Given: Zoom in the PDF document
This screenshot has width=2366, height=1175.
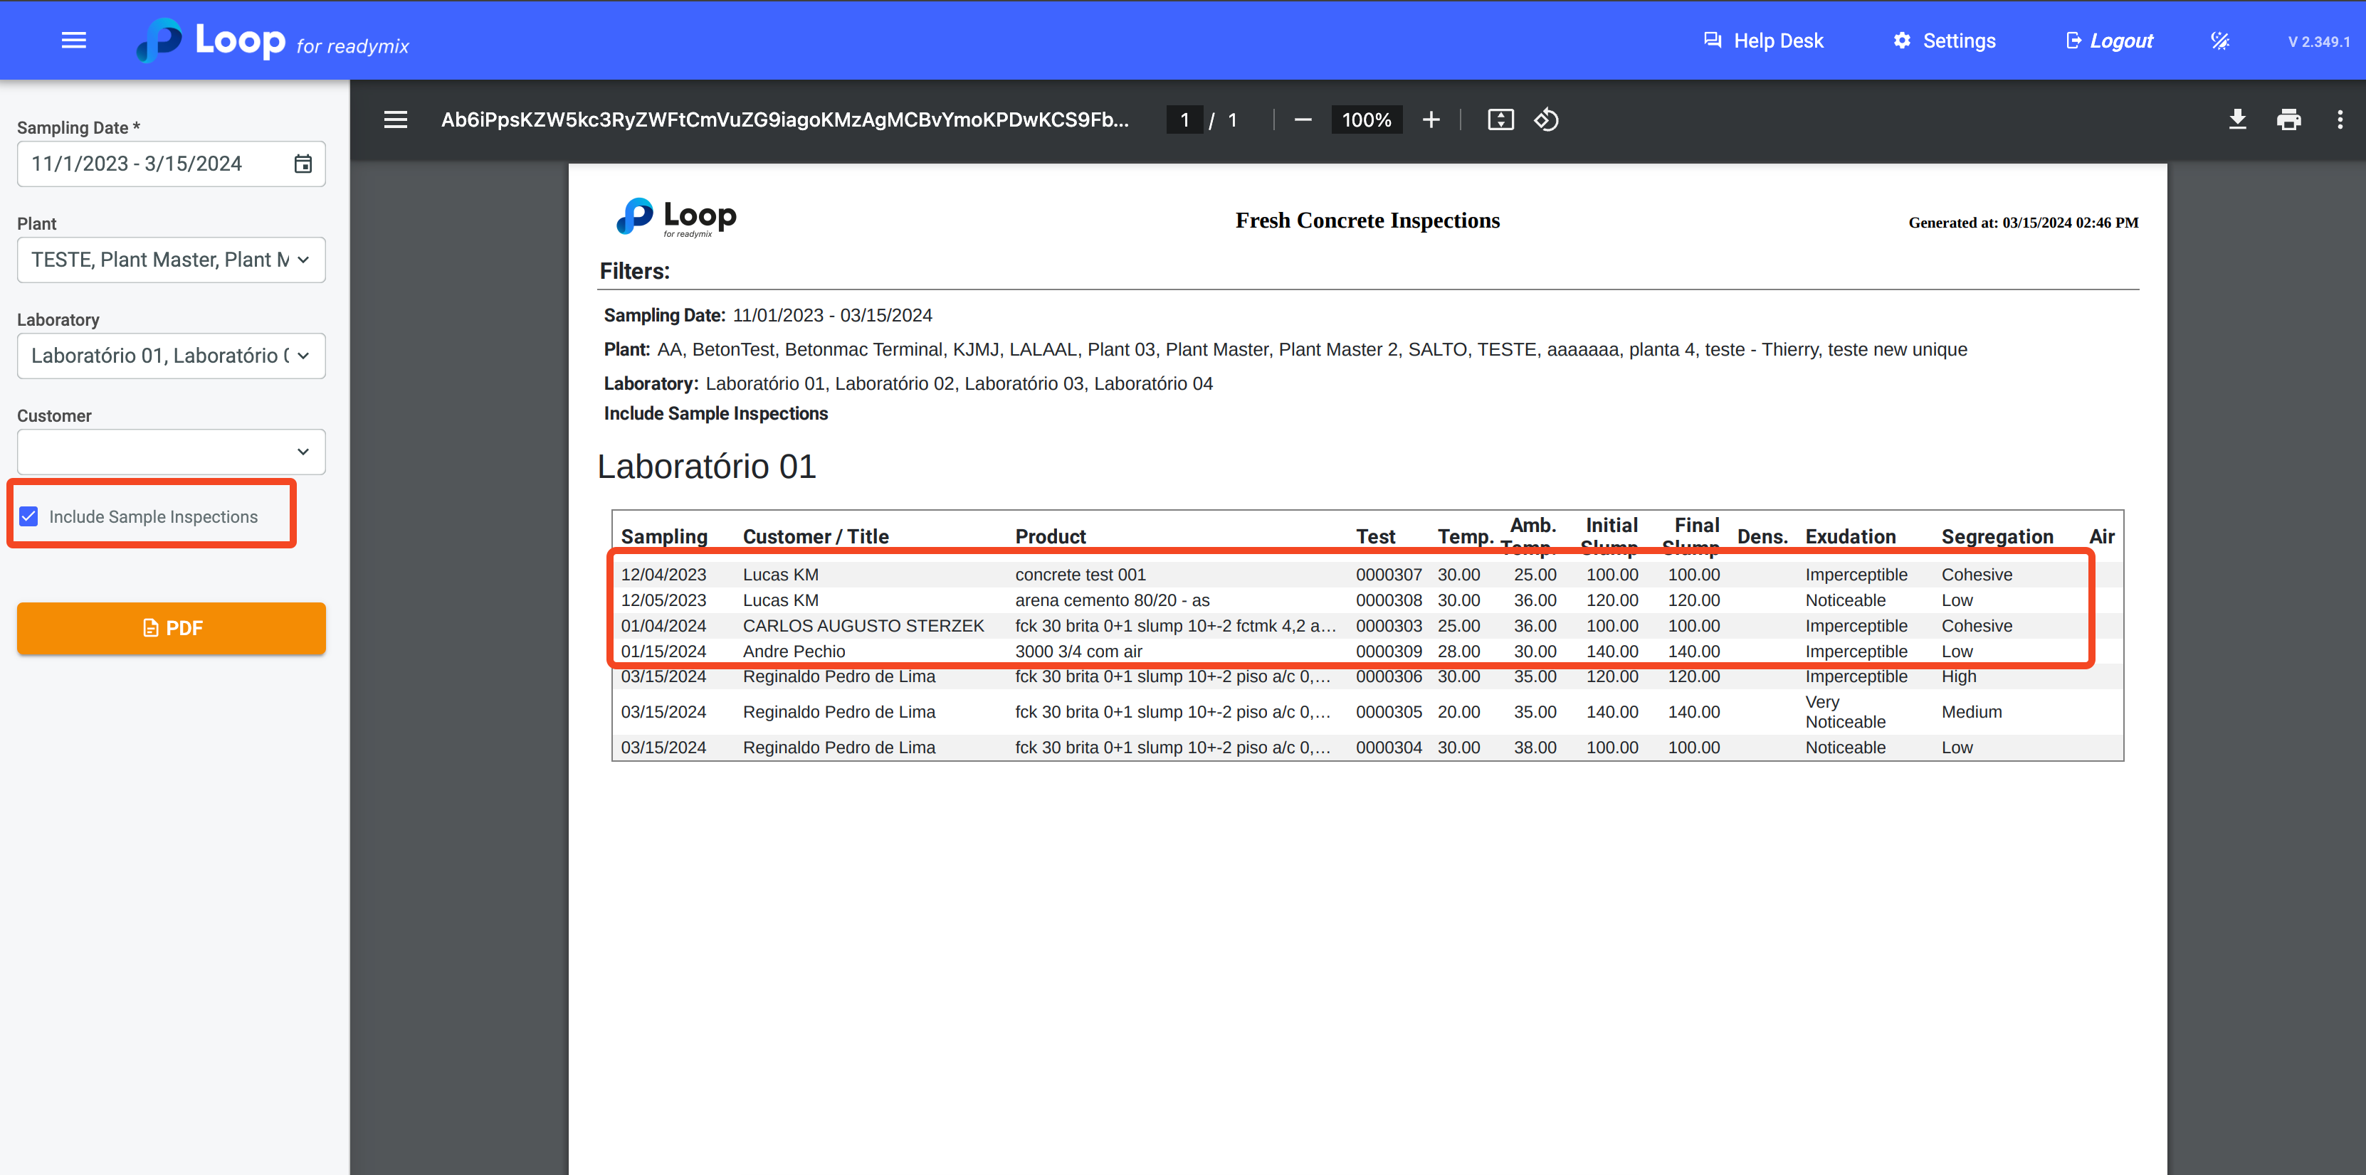Looking at the screenshot, I should coord(1430,120).
